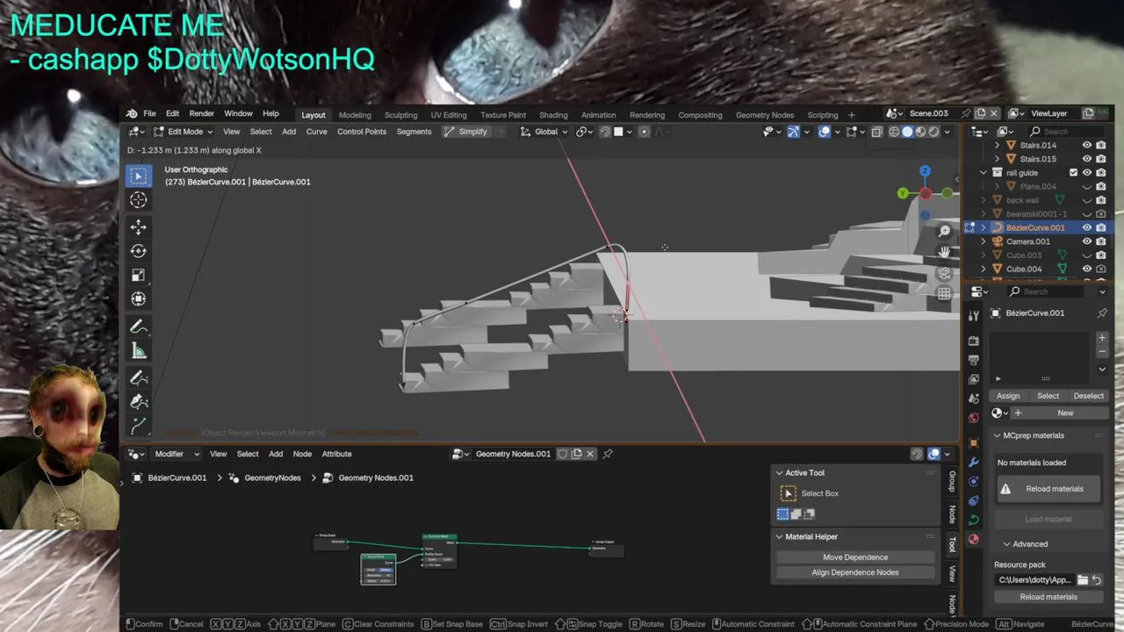Open the Render menu

click(201, 114)
